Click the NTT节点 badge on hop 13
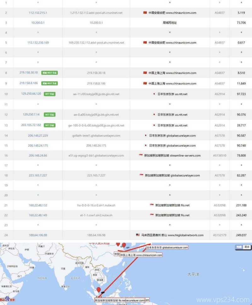 [50, 125]
